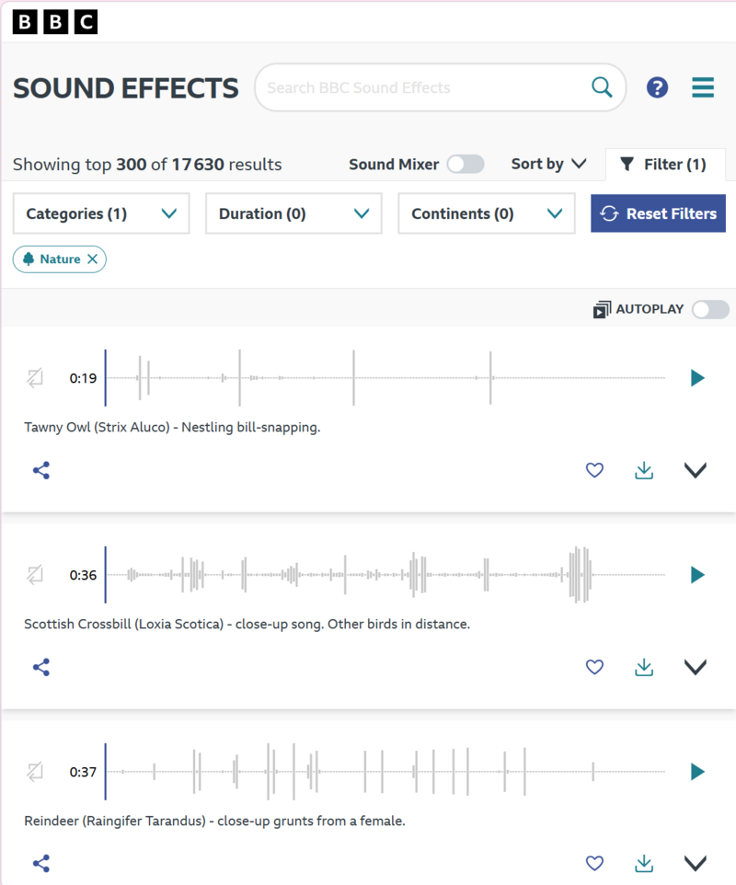Click the 0:19 duration label
The height and width of the screenshot is (885, 736).
click(x=83, y=378)
